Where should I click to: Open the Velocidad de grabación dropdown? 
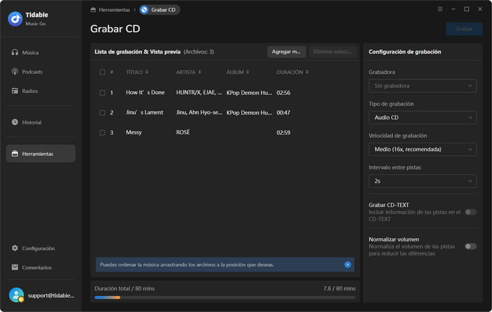coord(423,149)
